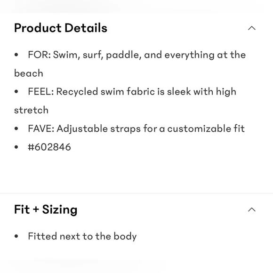Click the bullet dot before FEEL:

(16, 92)
